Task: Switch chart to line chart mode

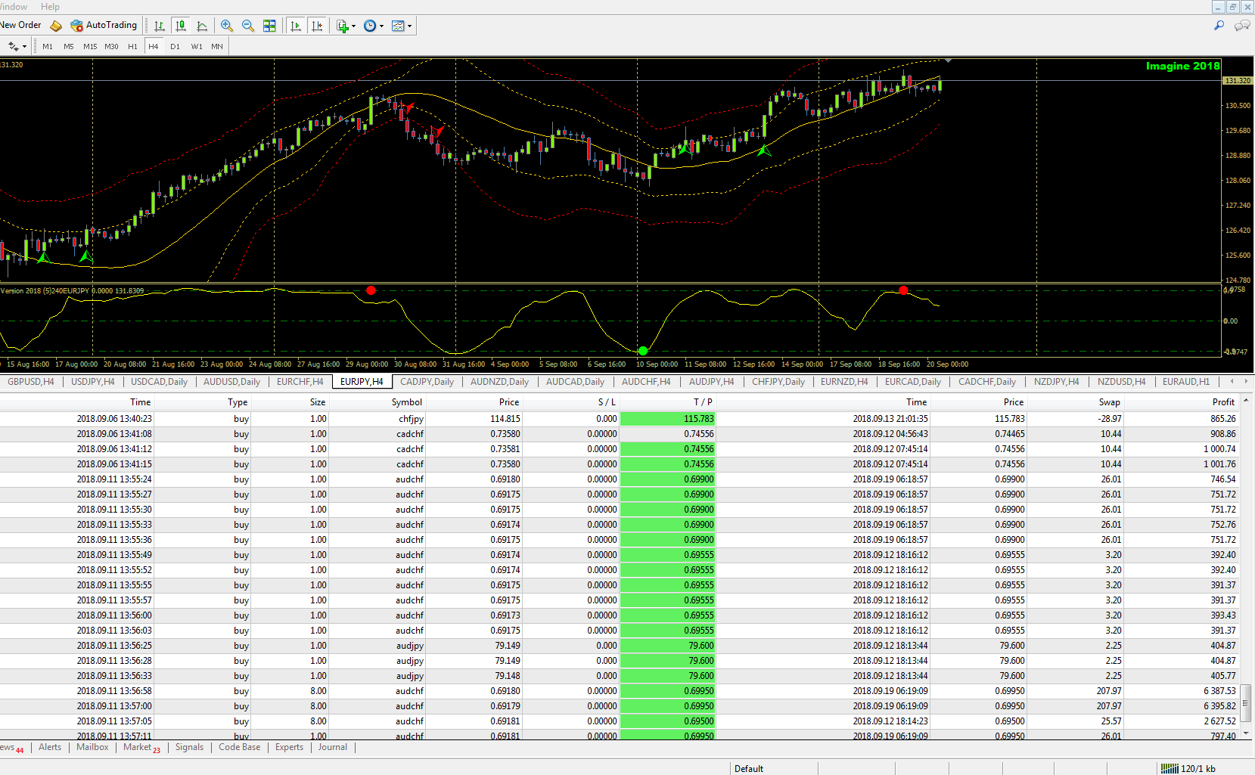Action: (x=202, y=26)
